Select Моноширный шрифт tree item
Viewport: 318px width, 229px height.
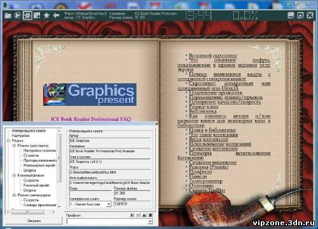click(39, 166)
